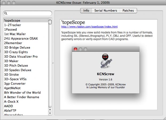Click the 'topeScope heading in info pane
The width and height of the screenshot is (166, 120).
coord(73,22)
